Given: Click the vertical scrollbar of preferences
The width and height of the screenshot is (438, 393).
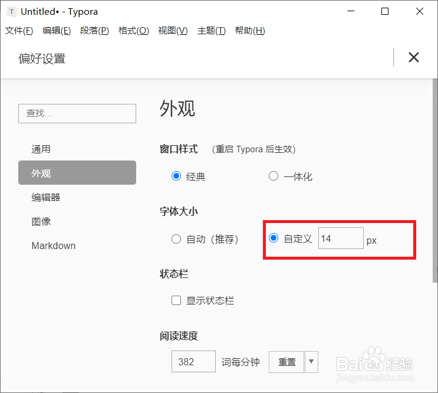Looking at the screenshot, I should 435,181.
